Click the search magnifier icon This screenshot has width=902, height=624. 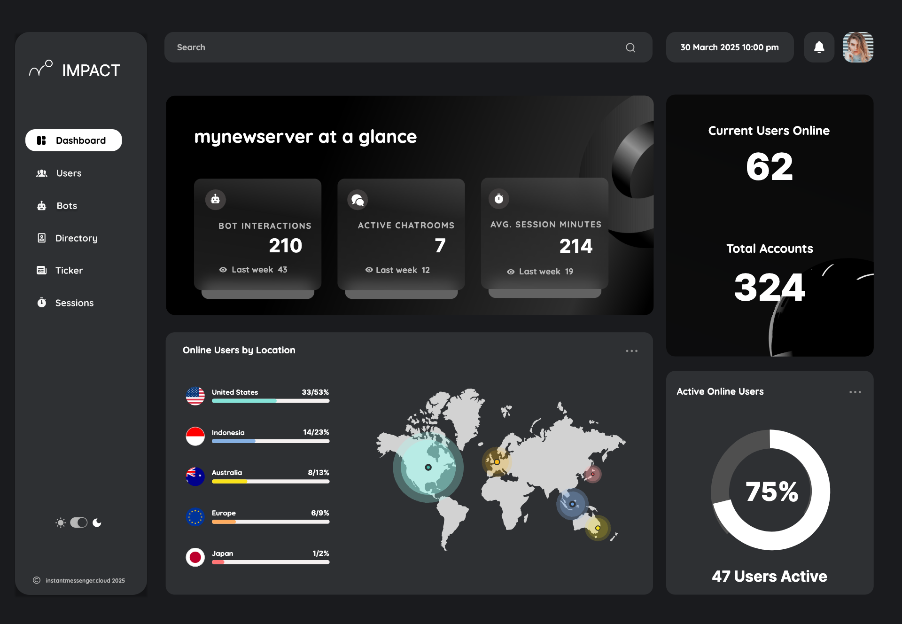[630, 47]
